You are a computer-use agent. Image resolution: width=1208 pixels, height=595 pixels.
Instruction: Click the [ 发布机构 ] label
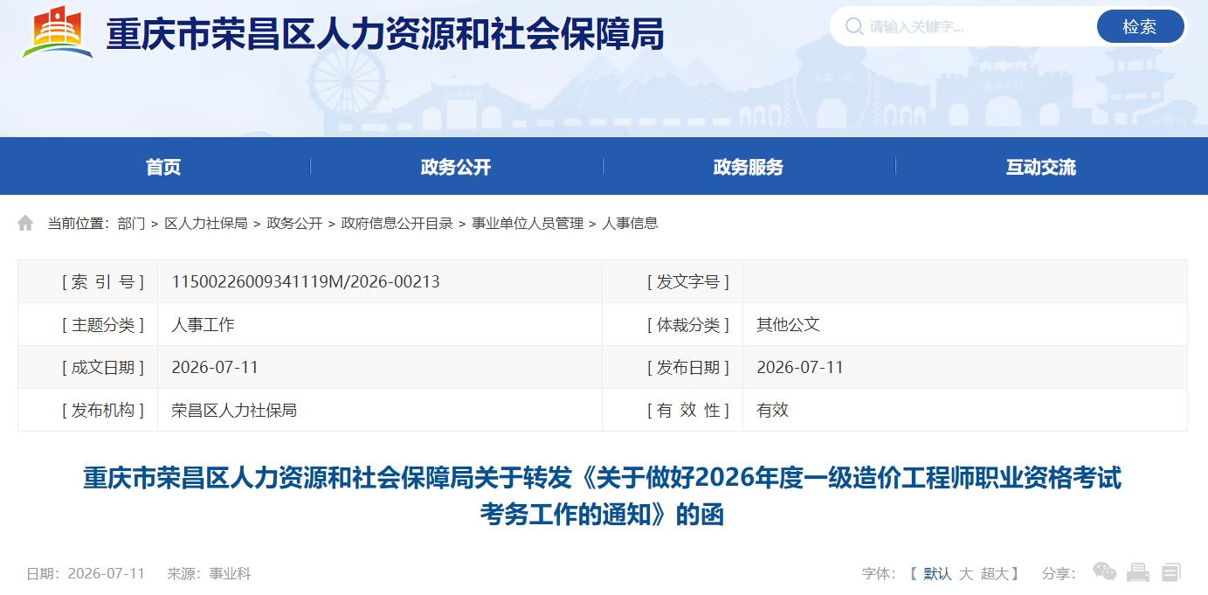[x=103, y=411]
